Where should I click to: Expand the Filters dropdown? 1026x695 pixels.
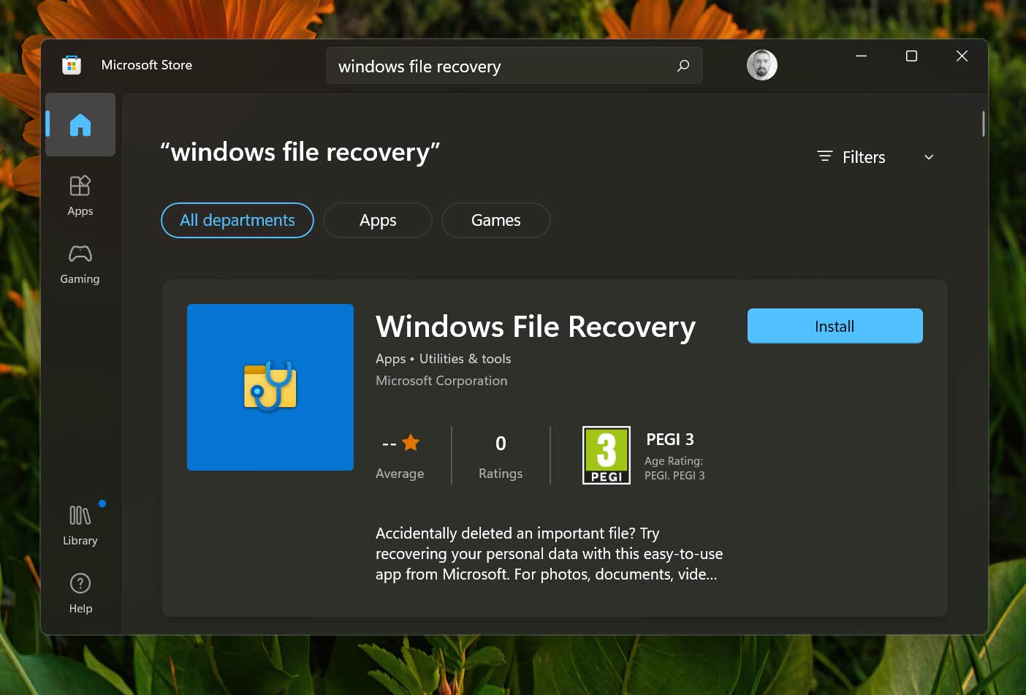coord(875,157)
